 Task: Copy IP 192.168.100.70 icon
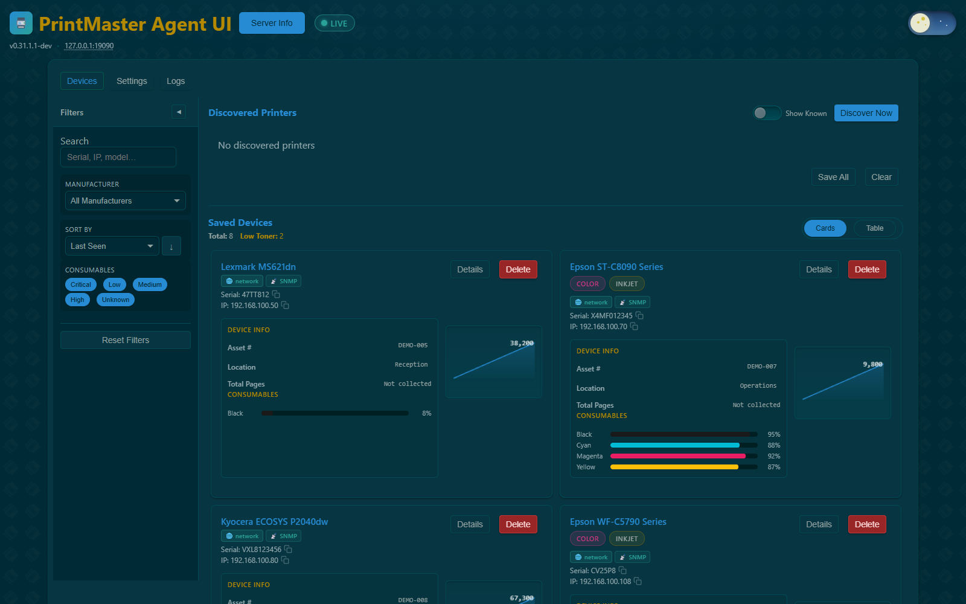[634, 326]
